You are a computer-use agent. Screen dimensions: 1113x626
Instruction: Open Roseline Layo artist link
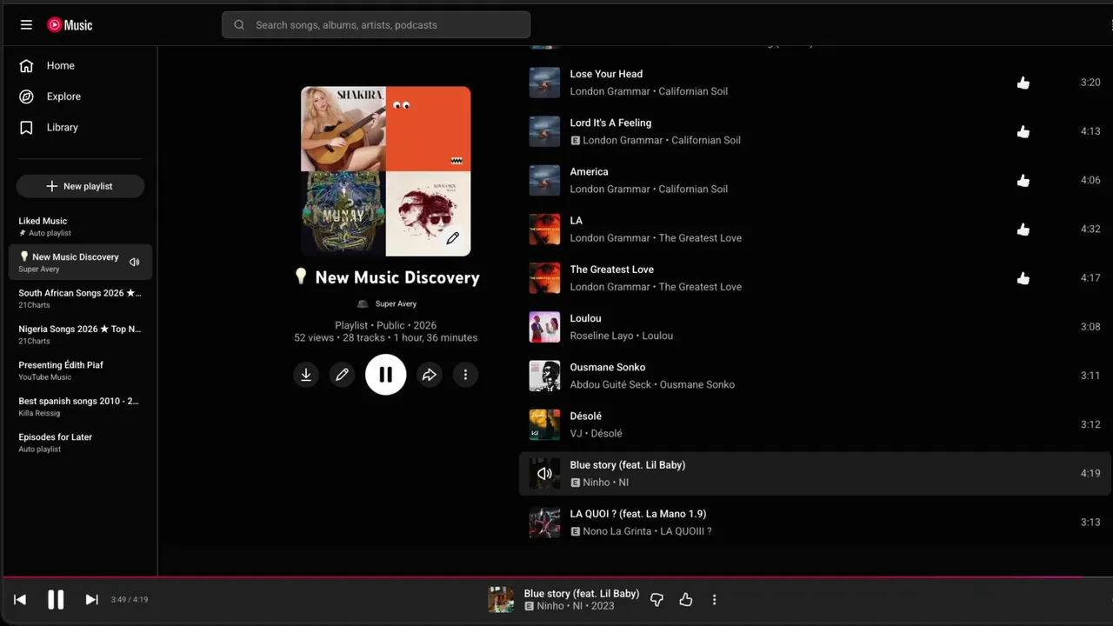click(x=602, y=336)
